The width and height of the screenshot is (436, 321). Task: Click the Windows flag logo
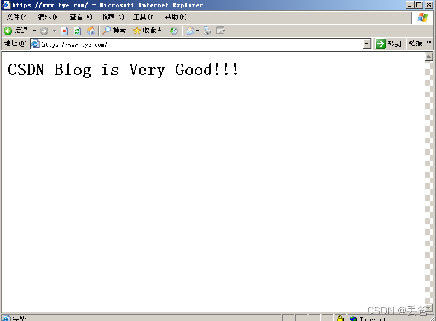coord(423,18)
